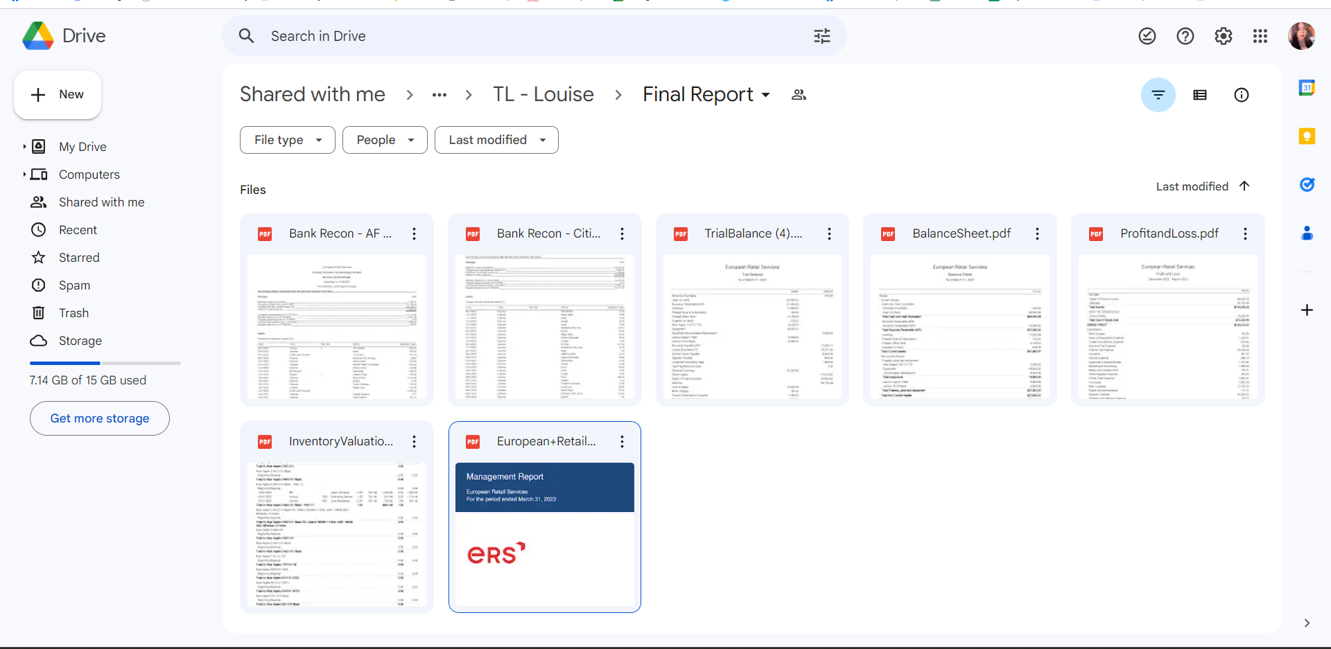Screen dimensions: 1331x649
Task: Open shared folder people icon
Action: click(799, 95)
